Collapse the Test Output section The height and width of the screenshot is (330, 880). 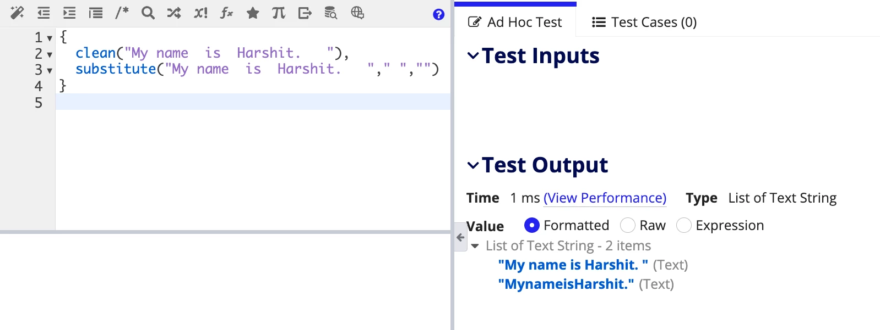473,165
